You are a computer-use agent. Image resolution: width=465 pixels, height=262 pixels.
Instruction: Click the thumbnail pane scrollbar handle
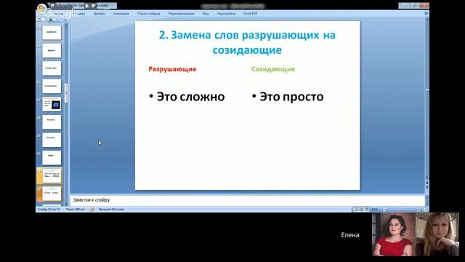[66, 93]
